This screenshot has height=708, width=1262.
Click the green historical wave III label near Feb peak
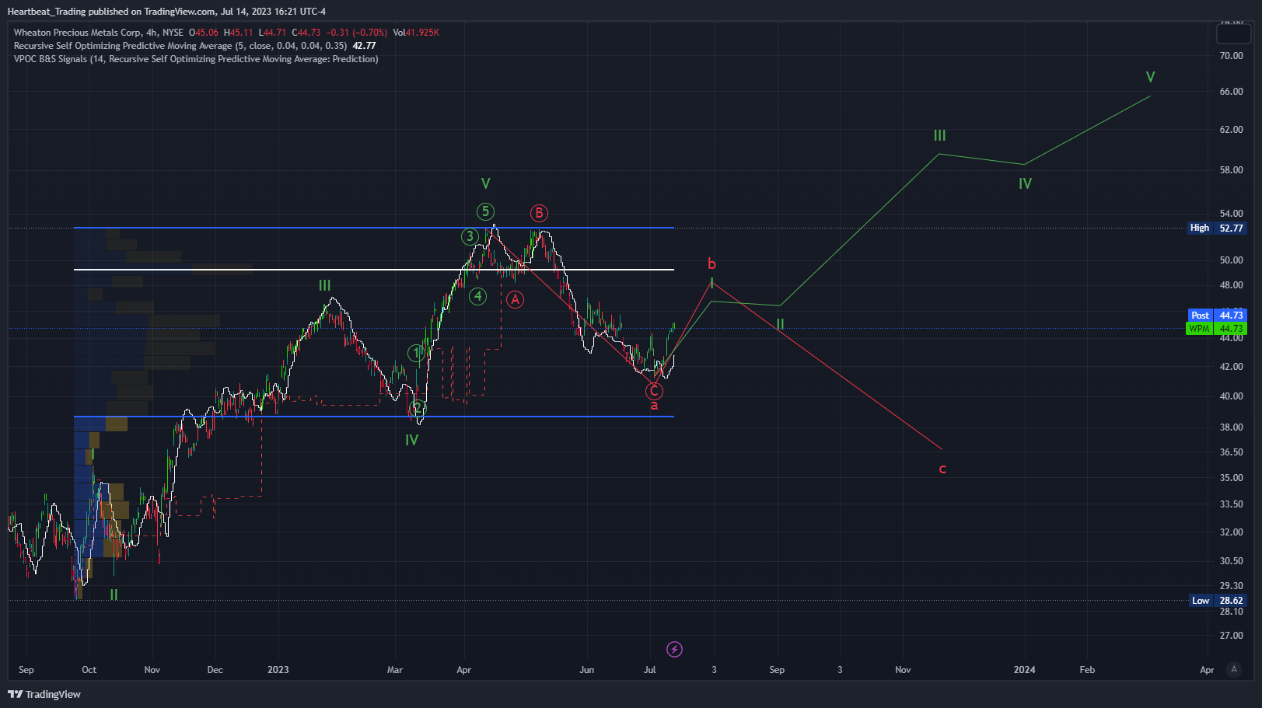(x=324, y=286)
